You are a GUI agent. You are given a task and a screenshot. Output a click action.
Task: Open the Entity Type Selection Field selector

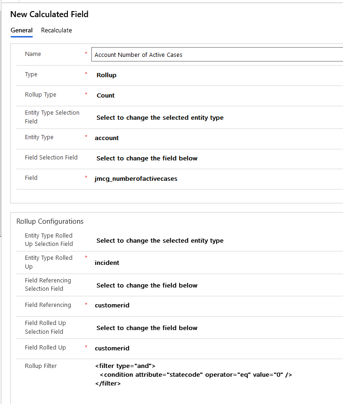pos(160,118)
